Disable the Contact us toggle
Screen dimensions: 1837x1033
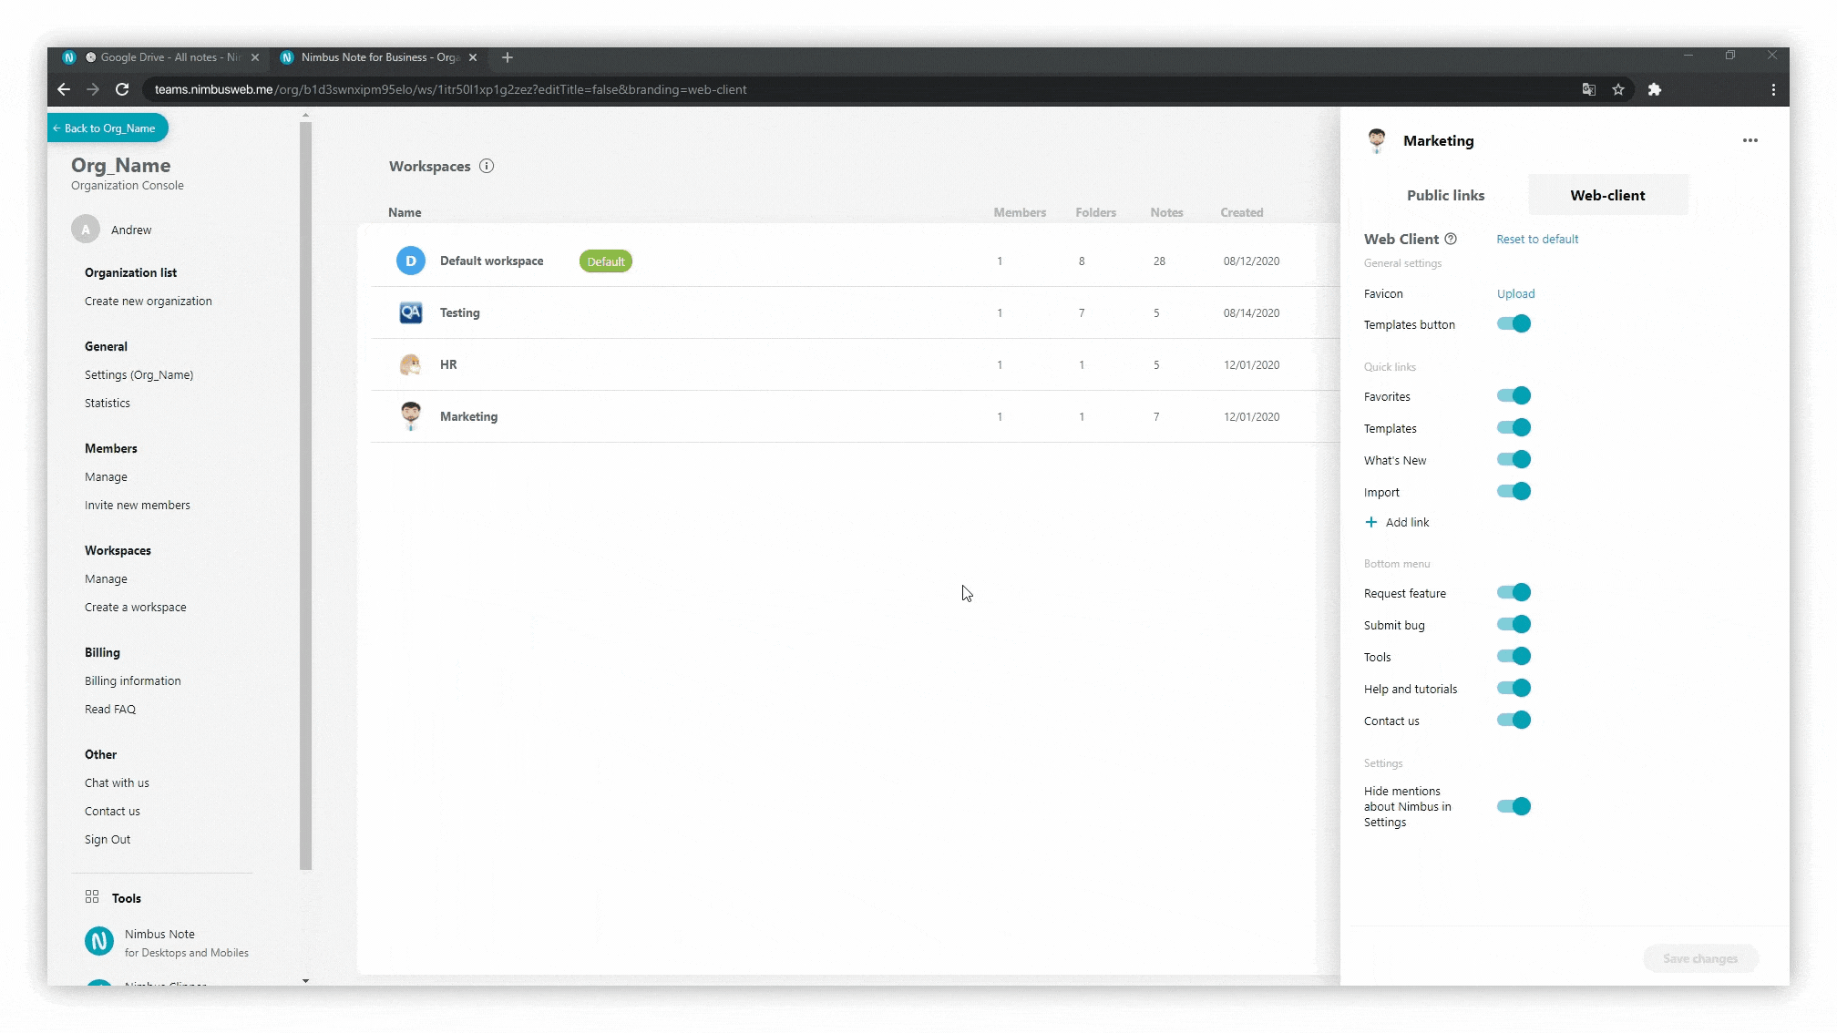coord(1514,720)
